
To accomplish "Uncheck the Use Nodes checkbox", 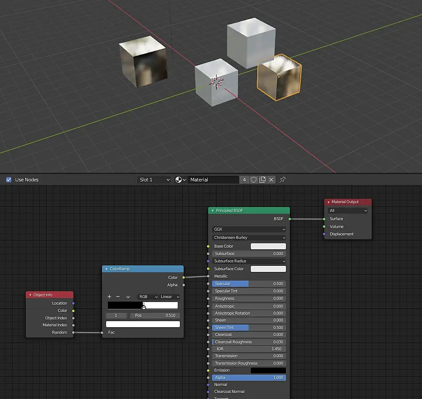I will tap(9, 180).
